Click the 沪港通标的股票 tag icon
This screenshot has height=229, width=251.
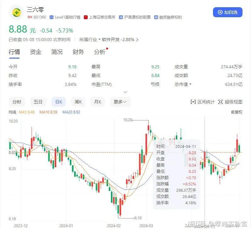121,17
